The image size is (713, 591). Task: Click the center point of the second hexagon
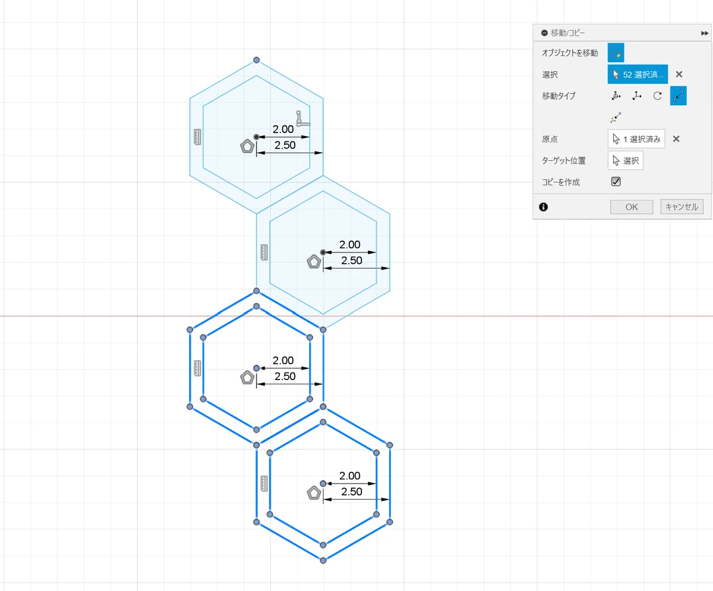323,252
